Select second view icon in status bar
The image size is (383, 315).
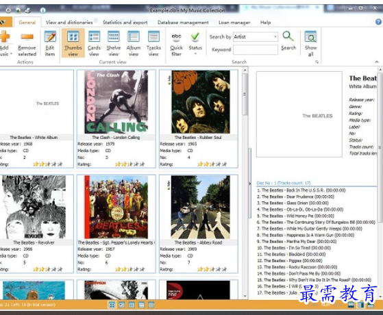(121, 305)
